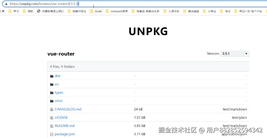Open the 收藏到有道云笔记 bookmark
The image size is (267, 138).
pos(50,11)
